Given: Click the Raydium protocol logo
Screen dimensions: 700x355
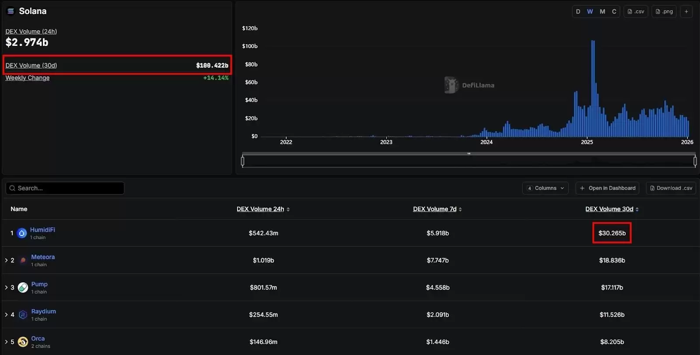Looking at the screenshot, I should (23, 315).
